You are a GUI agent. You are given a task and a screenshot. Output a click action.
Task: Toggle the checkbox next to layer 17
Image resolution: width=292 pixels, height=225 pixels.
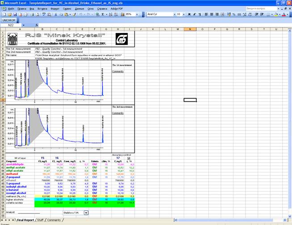129,158
